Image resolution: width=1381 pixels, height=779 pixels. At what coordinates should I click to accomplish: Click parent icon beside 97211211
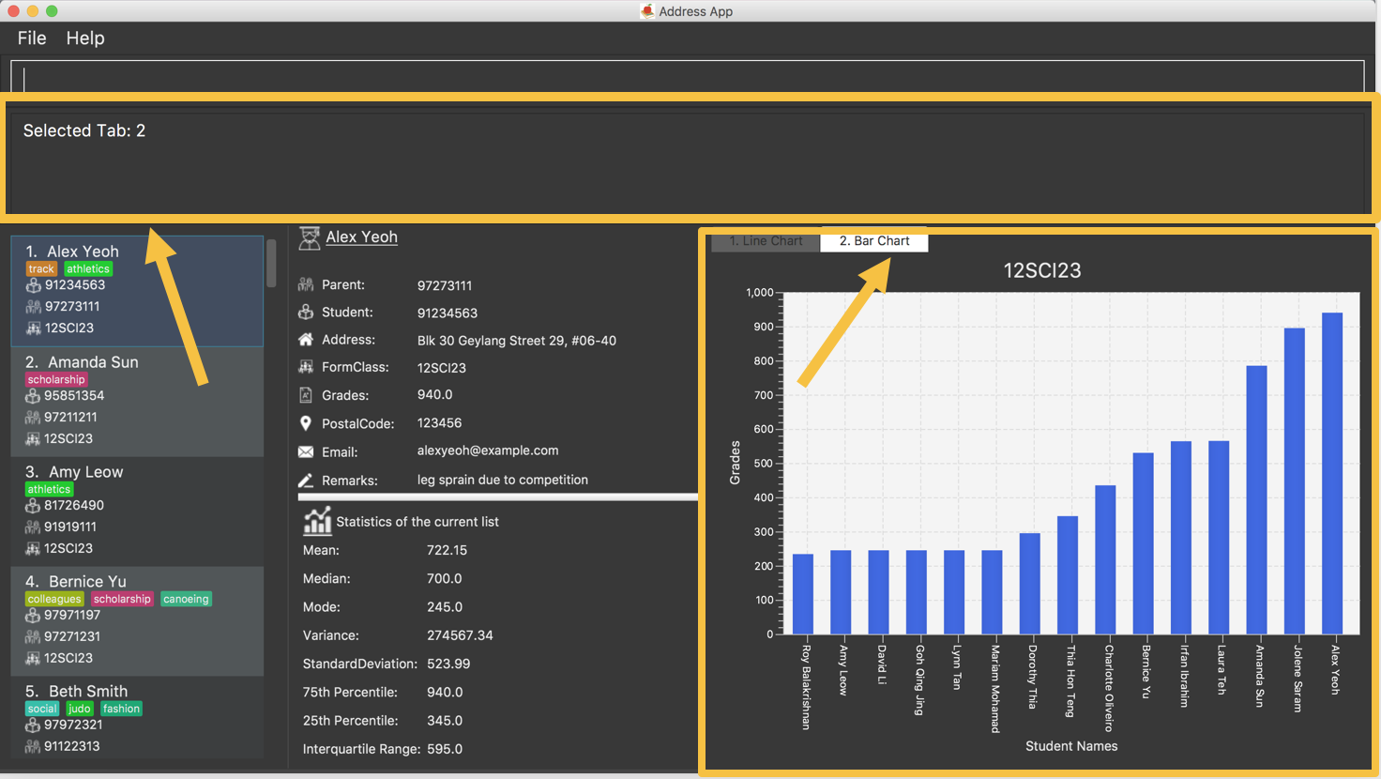[x=33, y=418]
